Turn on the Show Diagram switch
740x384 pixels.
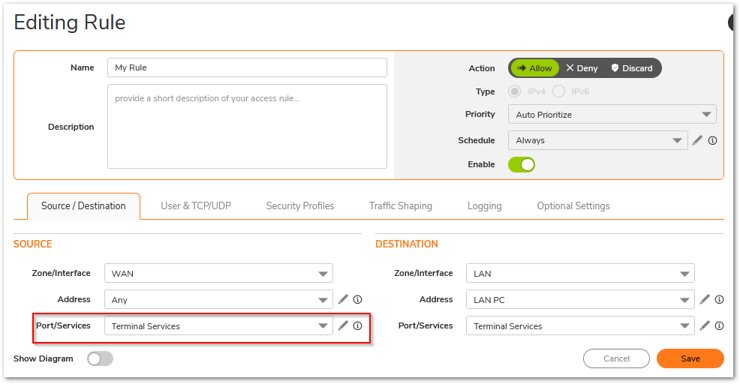coord(100,358)
